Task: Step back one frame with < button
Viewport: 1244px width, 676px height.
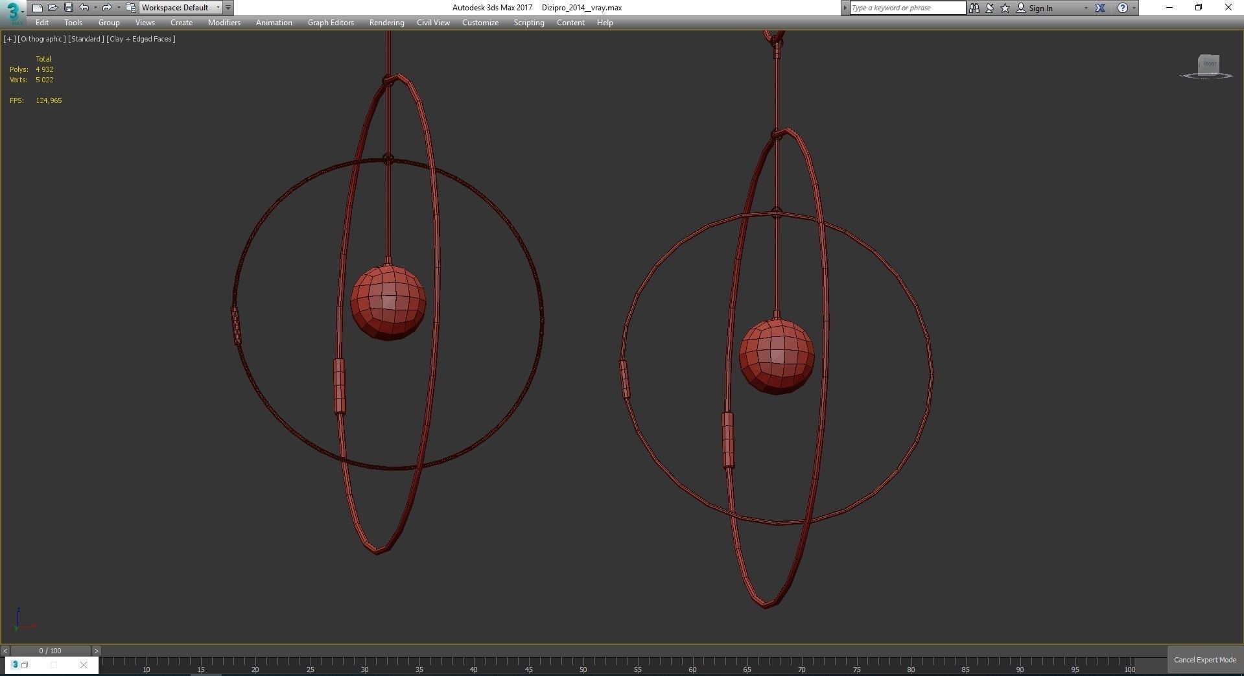Action: tap(5, 651)
